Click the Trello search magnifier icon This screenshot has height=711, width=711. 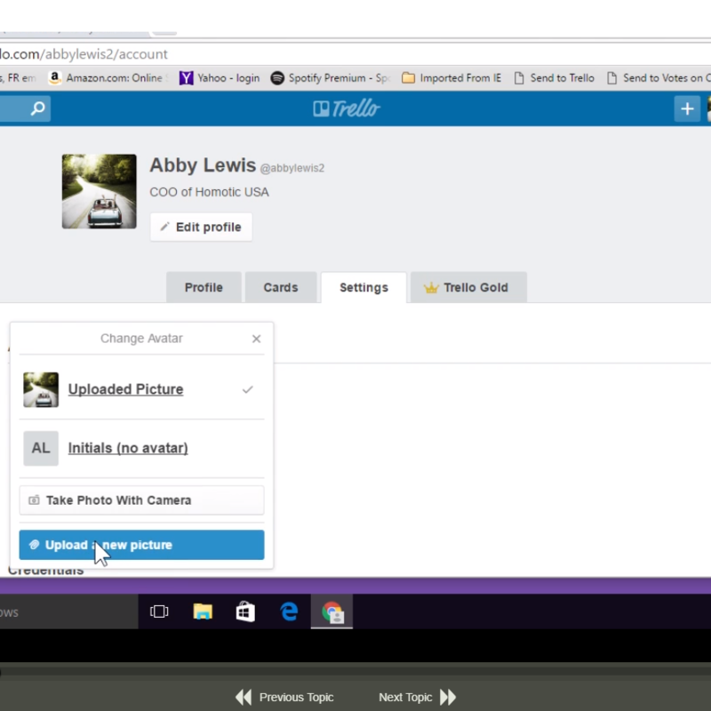point(37,108)
